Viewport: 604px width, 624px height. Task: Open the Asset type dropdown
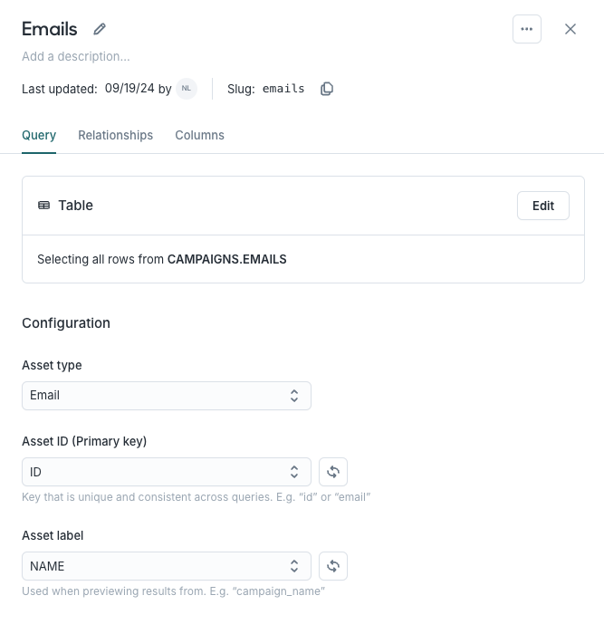pyautogui.click(x=167, y=396)
